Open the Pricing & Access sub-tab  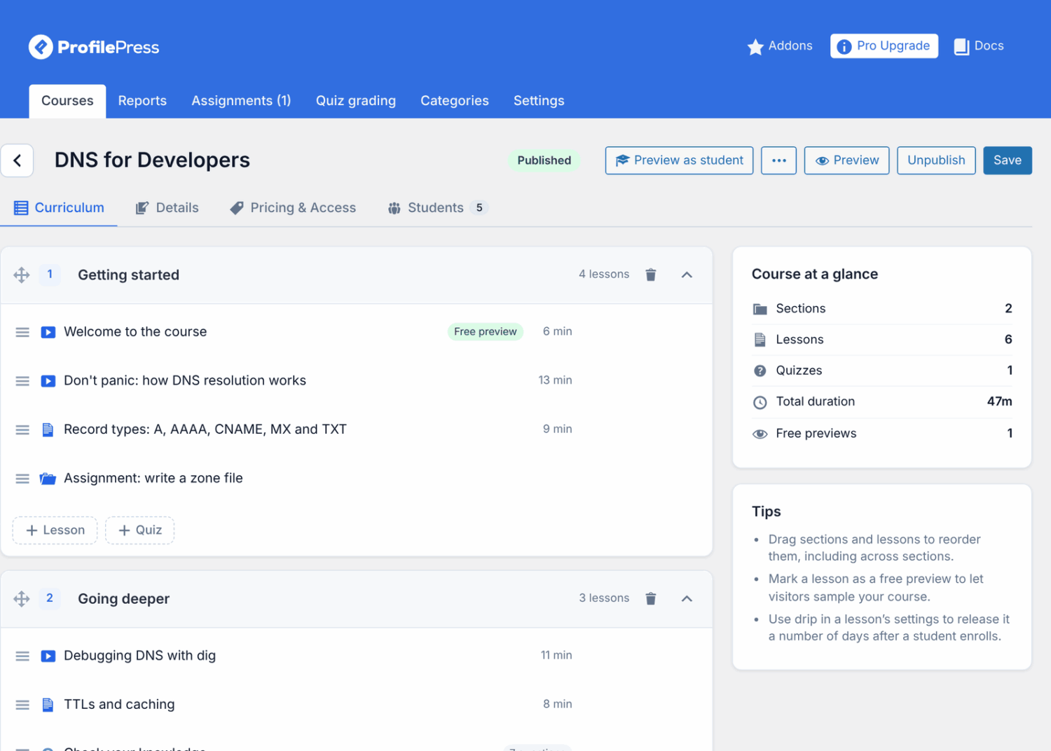[293, 208]
